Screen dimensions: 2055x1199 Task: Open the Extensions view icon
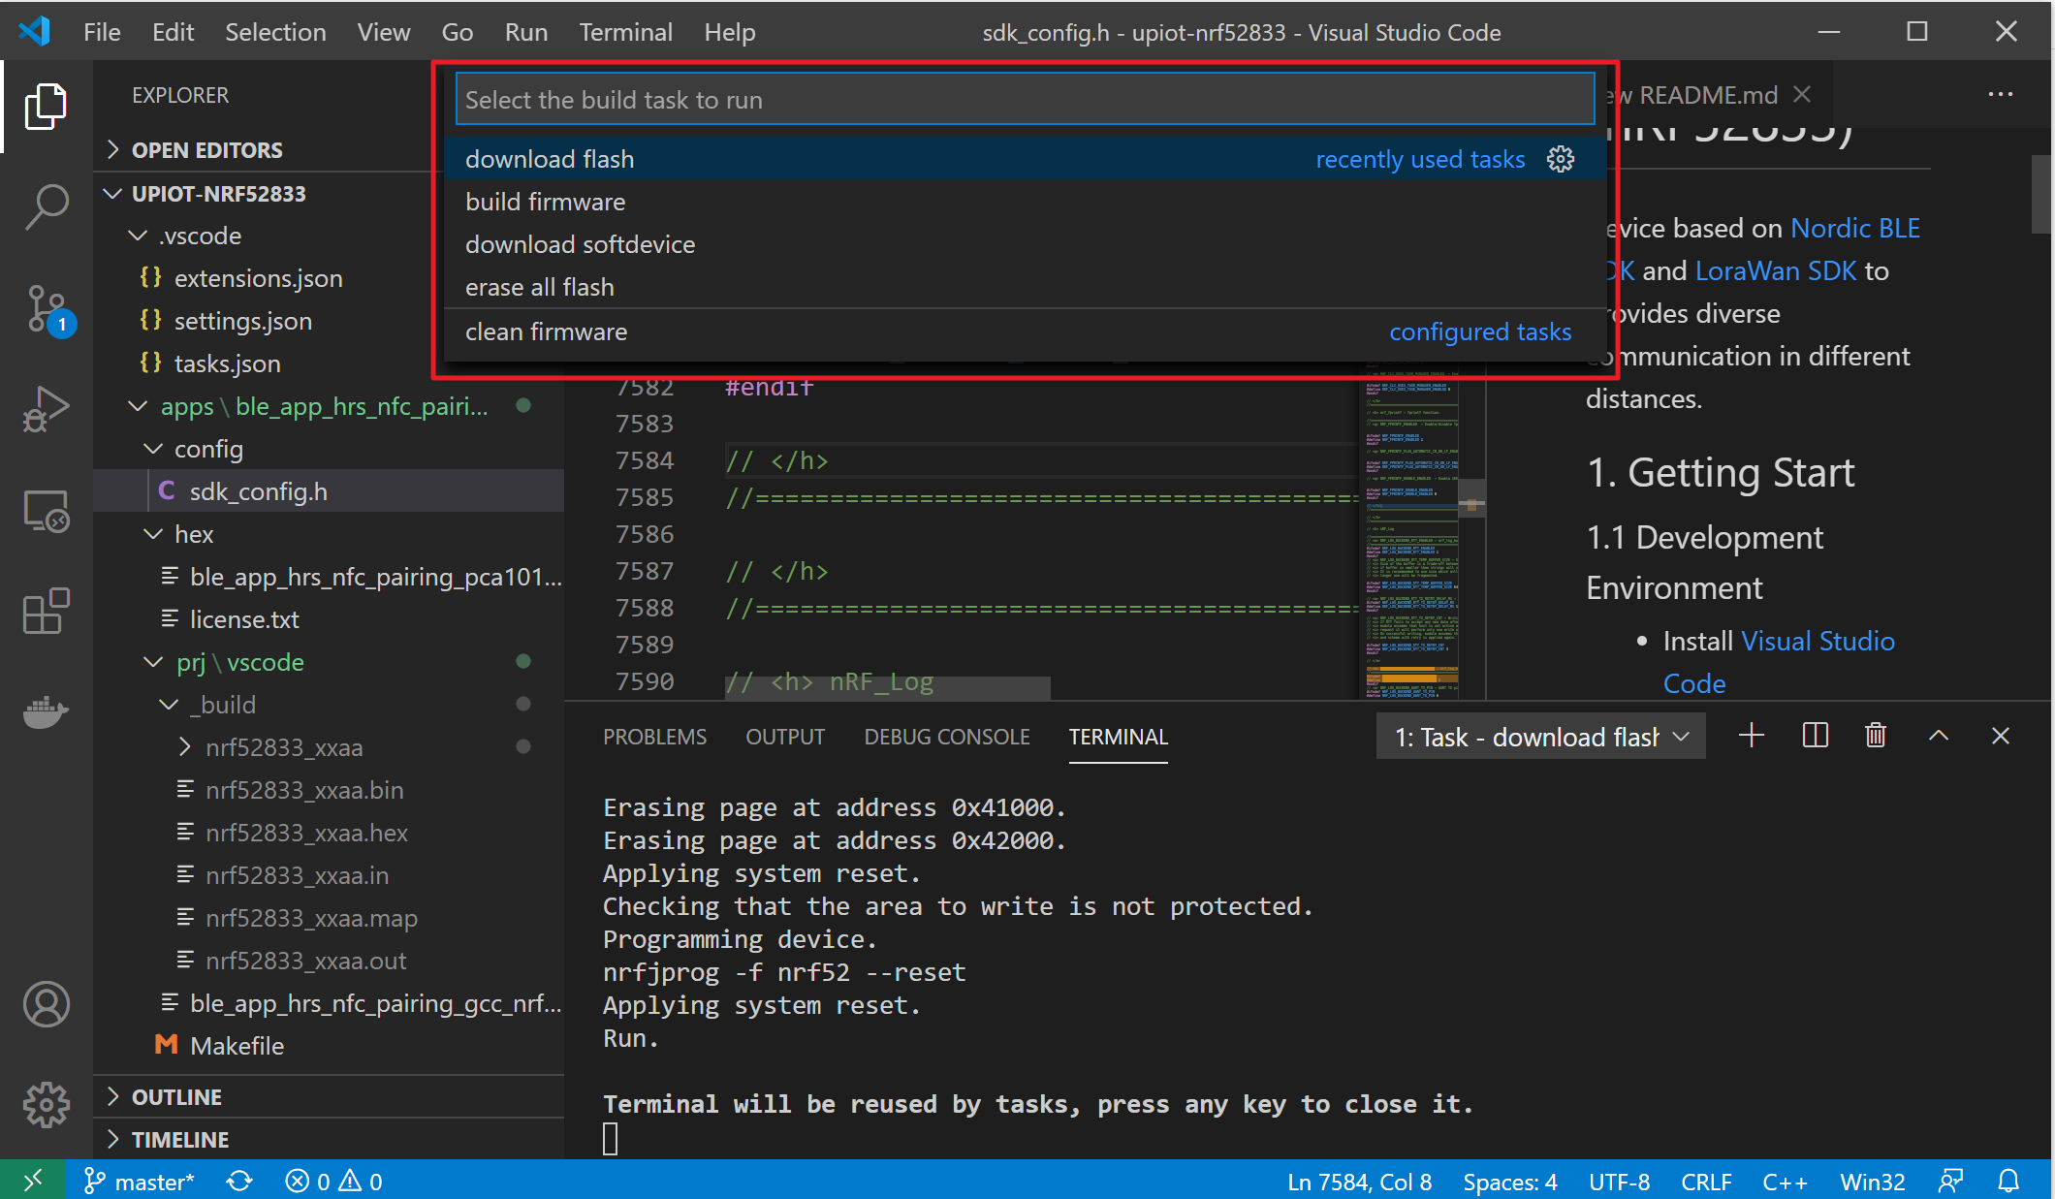point(46,611)
